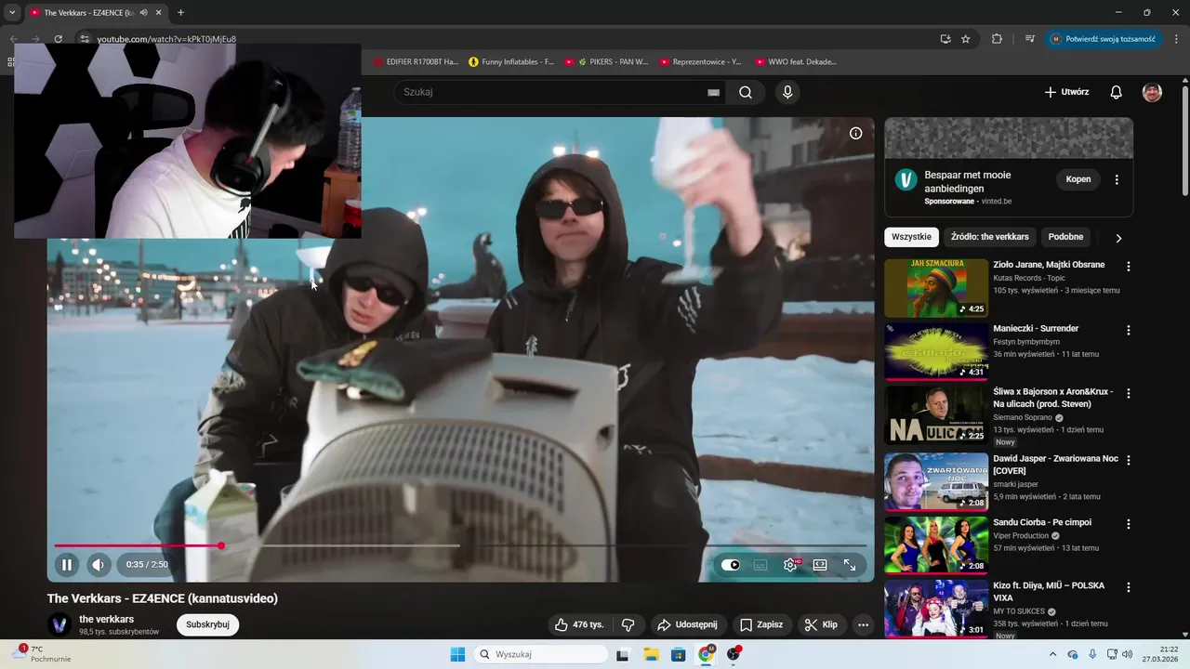Open File Explorer from taskbar
This screenshot has width=1190, height=669.
(651, 654)
